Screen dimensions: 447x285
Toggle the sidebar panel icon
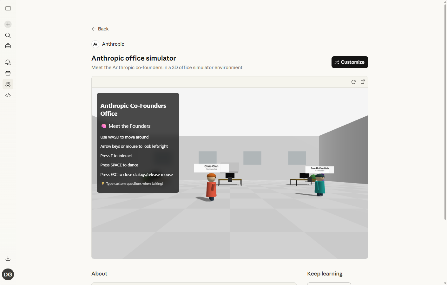(x=8, y=9)
